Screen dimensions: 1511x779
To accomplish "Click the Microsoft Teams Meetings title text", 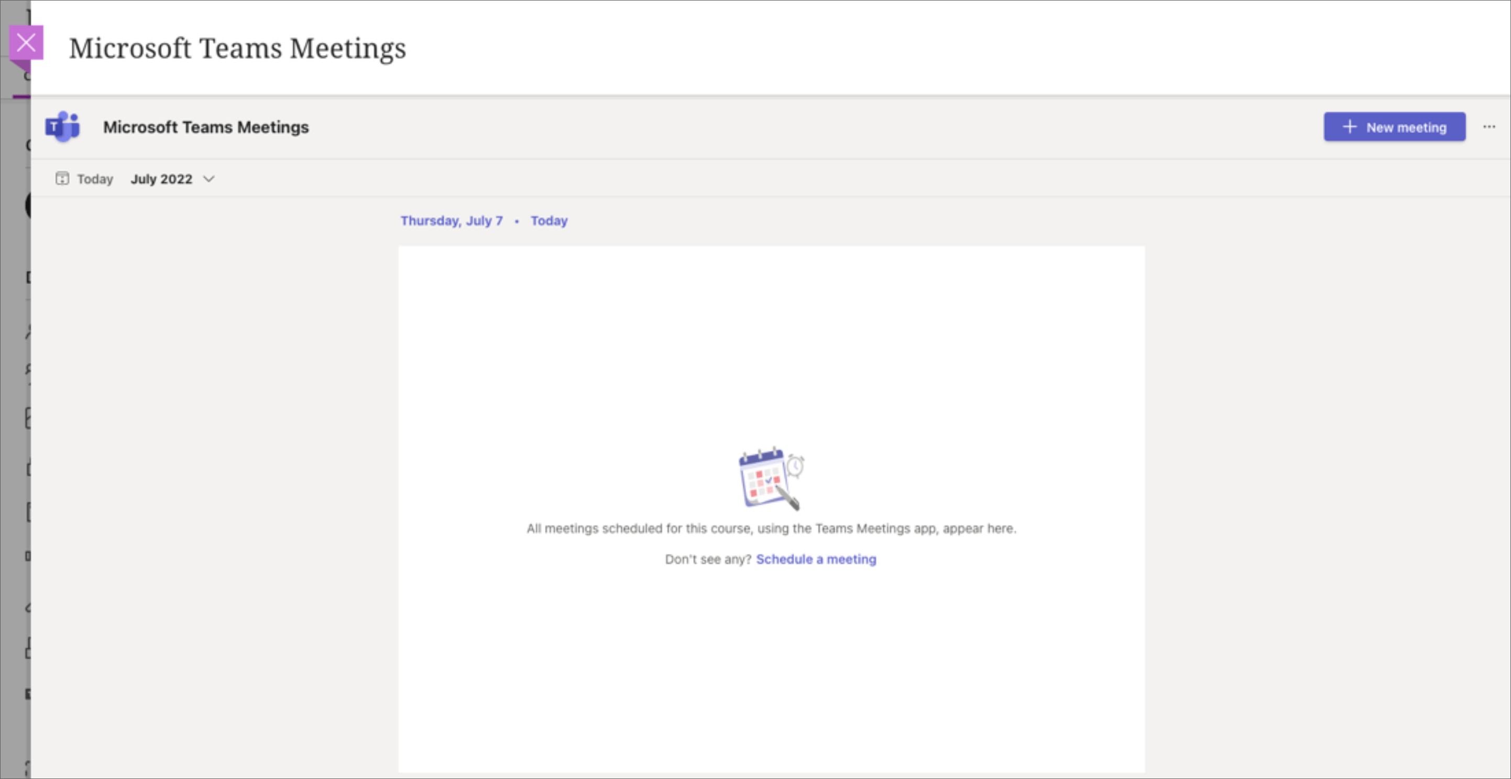I will pyautogui.click(x=237, y=48).
